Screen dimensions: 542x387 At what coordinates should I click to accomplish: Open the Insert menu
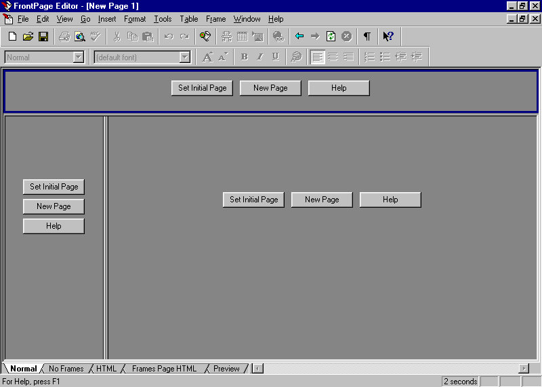107,19
